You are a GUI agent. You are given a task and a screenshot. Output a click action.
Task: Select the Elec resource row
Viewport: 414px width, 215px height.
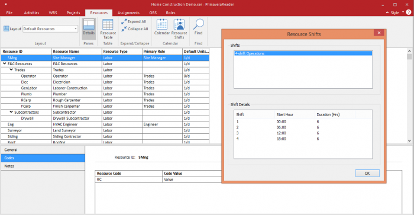pos(105,82)
